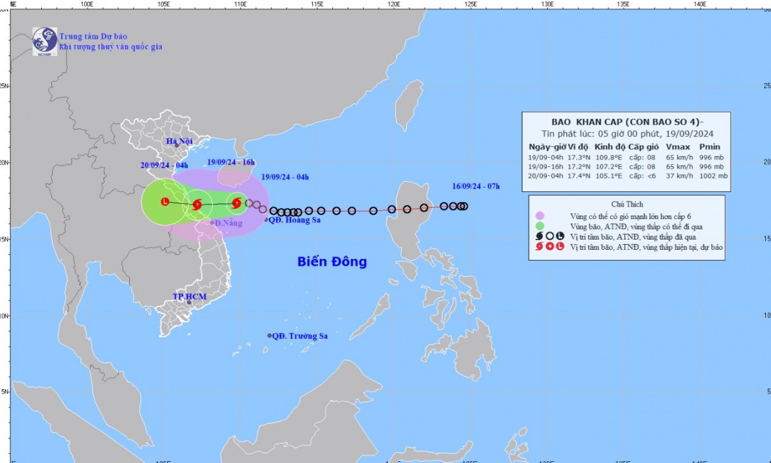
Task: Click the 19/09/24 - 16h time label
Action: click(231, 162)
